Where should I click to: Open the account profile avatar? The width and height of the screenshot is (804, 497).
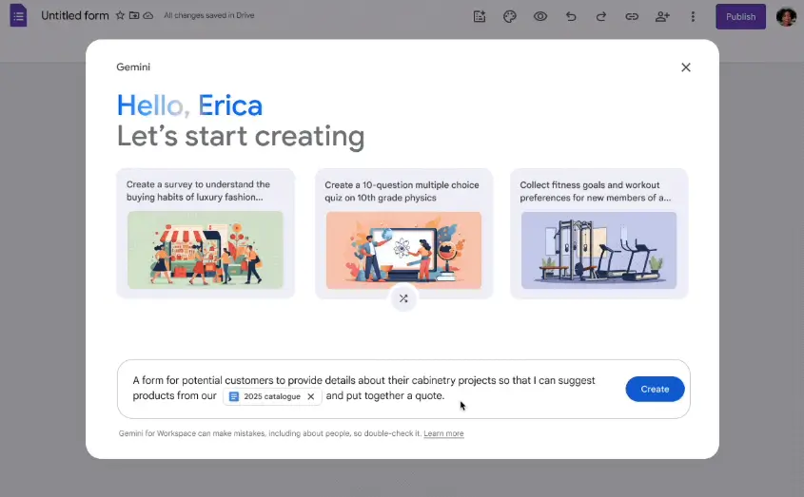[x=786, y=16]
